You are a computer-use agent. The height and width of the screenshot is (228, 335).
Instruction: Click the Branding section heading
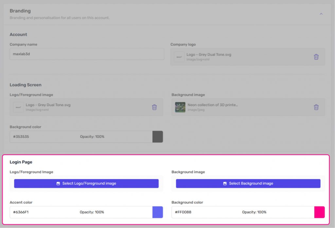coord(20,11)
